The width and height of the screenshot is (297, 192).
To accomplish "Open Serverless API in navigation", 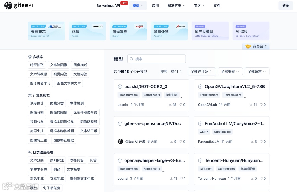I will coord(108,6).
